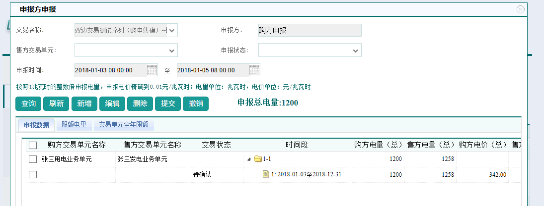Image resolution: width=544 pixels, height=206 pixels.
Task: Toggle the select-all checkbox in table header
Action: pos(33,145)
